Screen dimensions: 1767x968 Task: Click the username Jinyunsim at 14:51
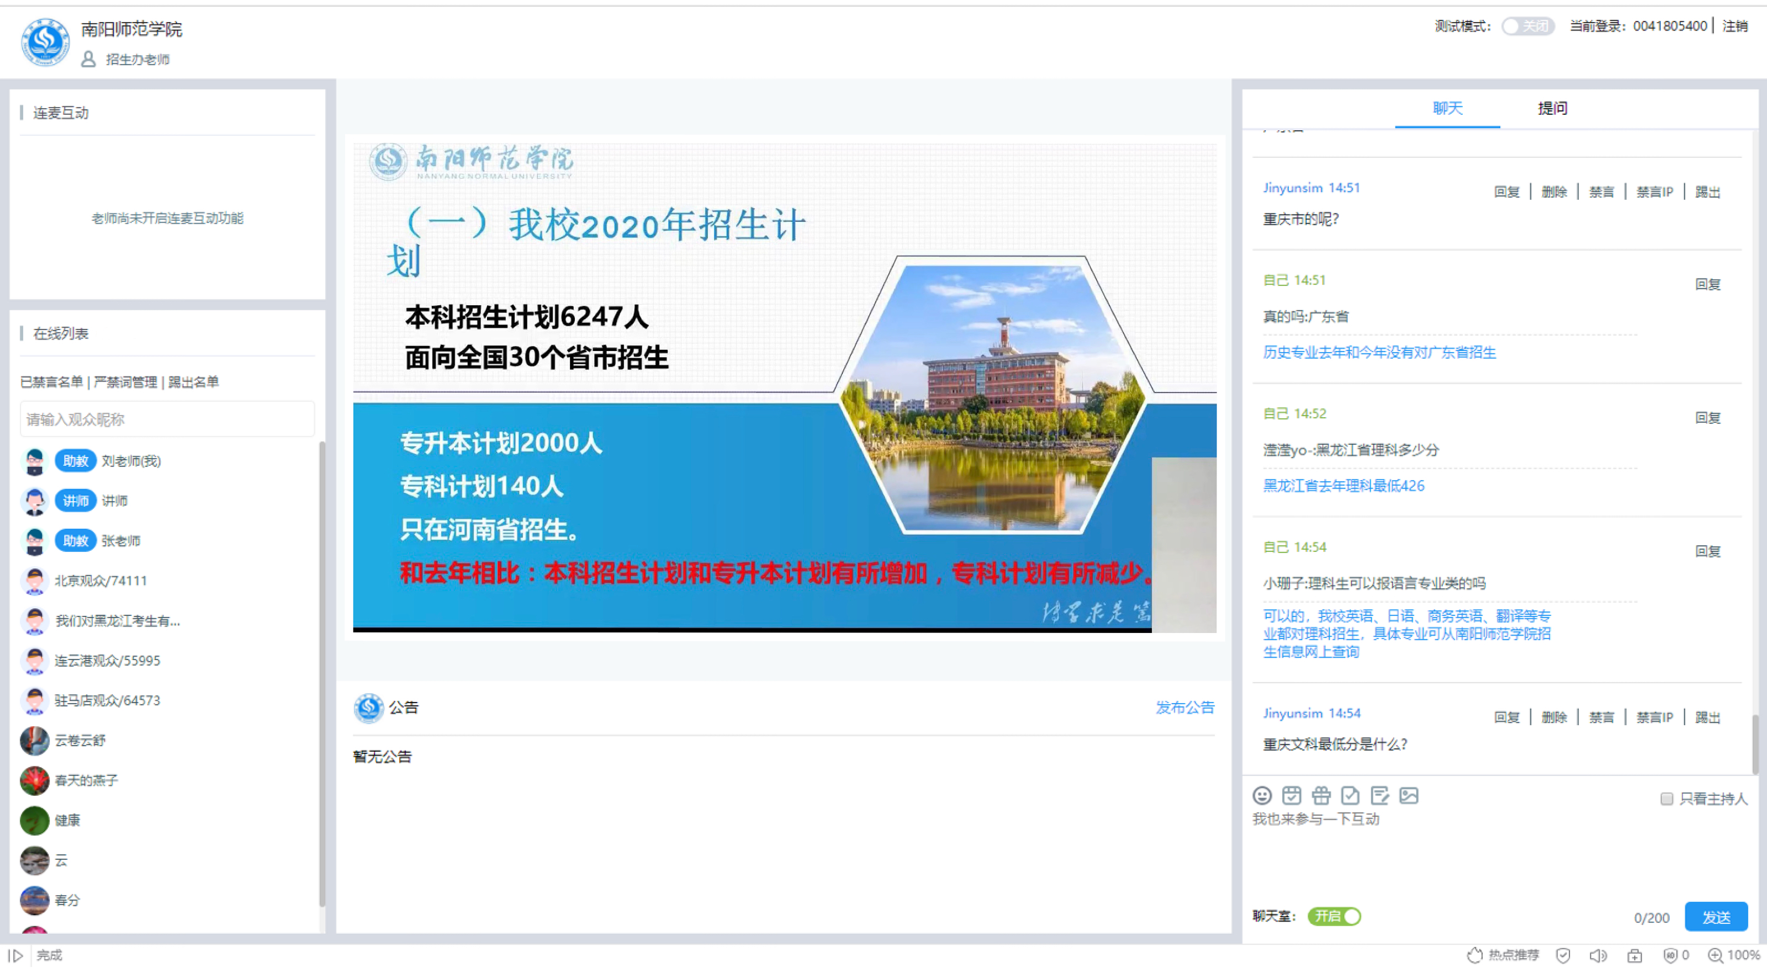(x=1292, y=188)
